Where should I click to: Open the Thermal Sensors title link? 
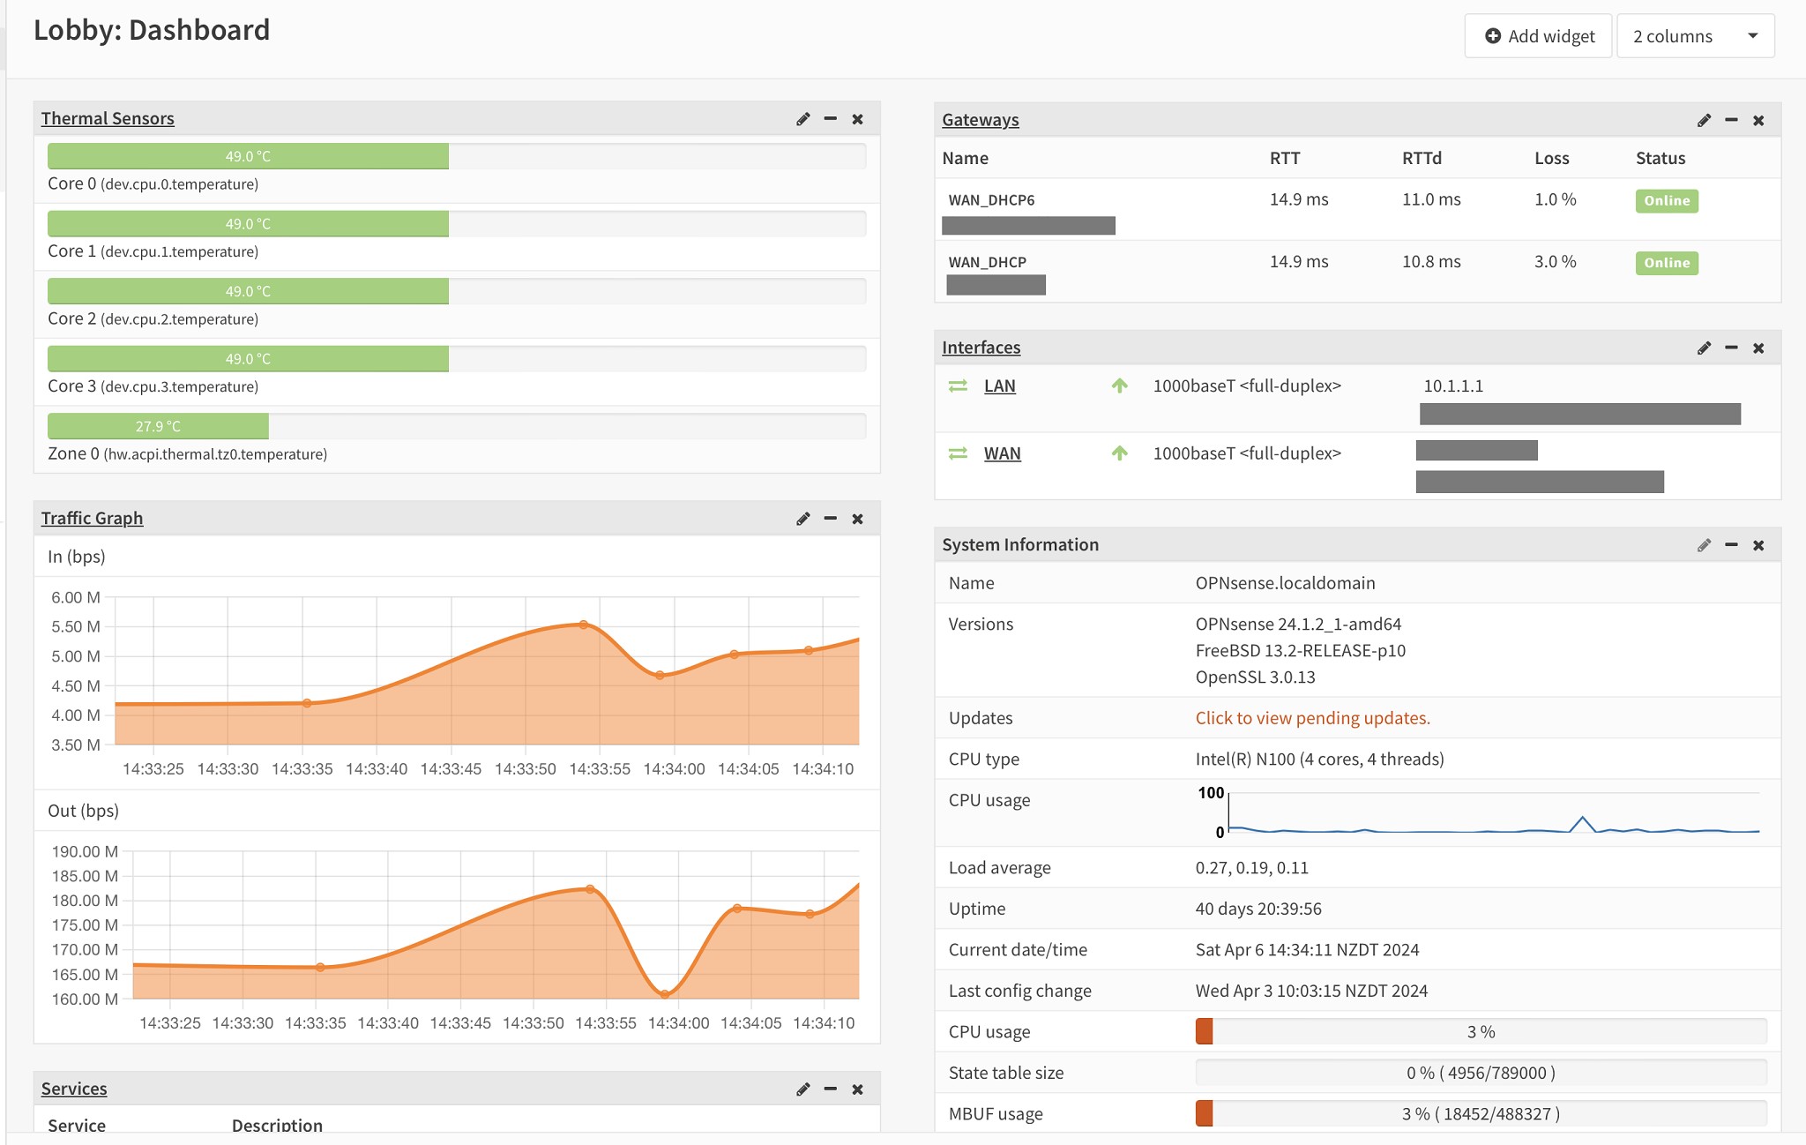click(108, 118)
